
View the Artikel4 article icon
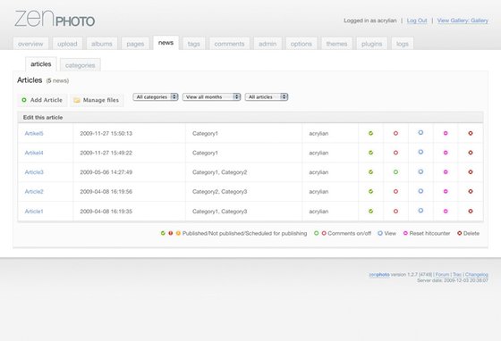(x=420, y=152)
